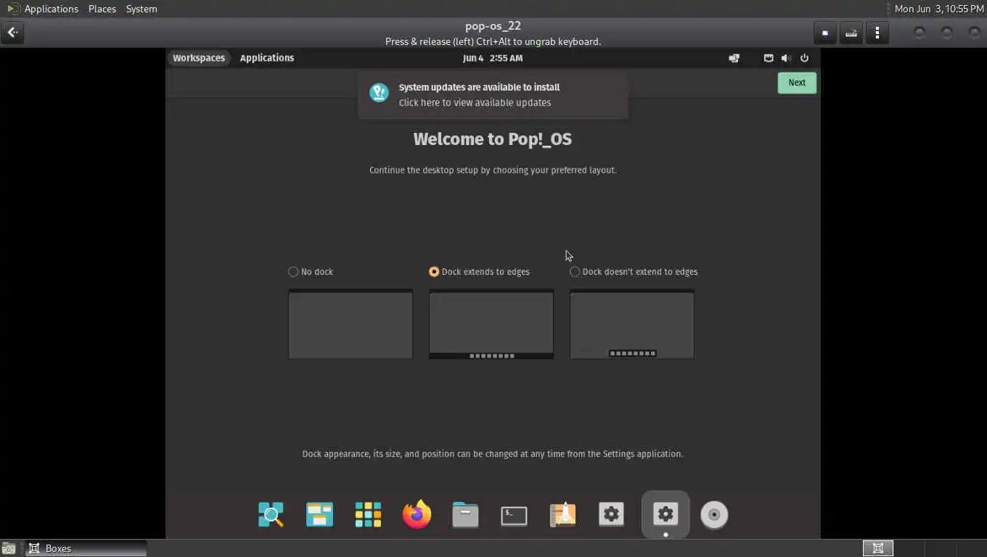Click the disc icon in the dock

point(714,515)
